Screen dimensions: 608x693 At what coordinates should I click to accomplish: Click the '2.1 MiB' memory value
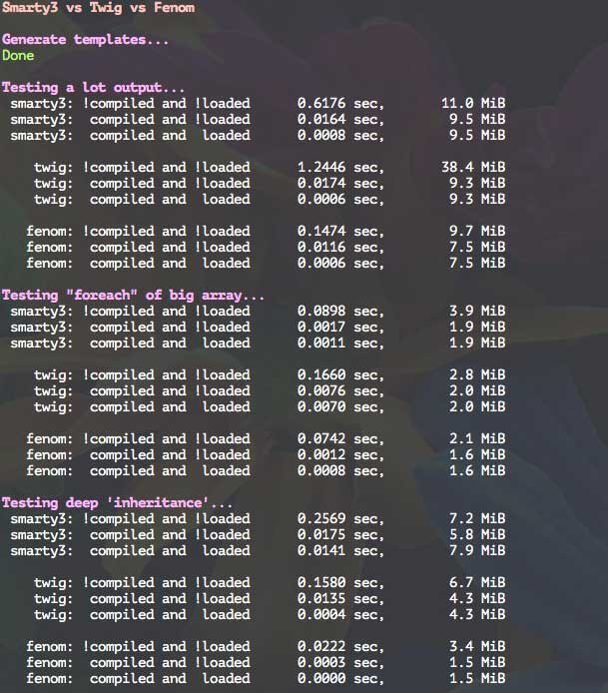pyautogui.click(x=477, y=439)
